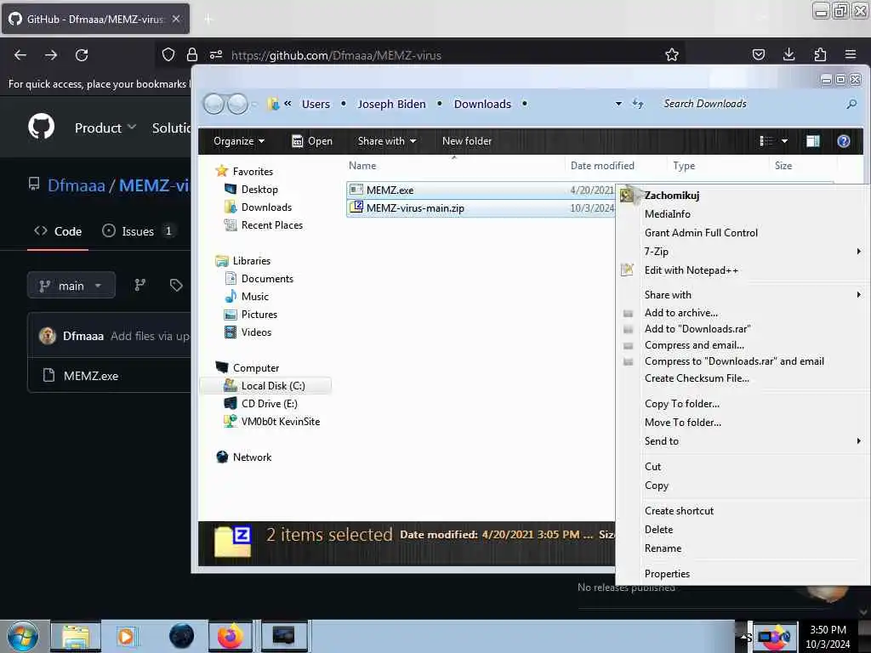
Task: Click the Open toolbar button
Action: (x=312, y=141)
